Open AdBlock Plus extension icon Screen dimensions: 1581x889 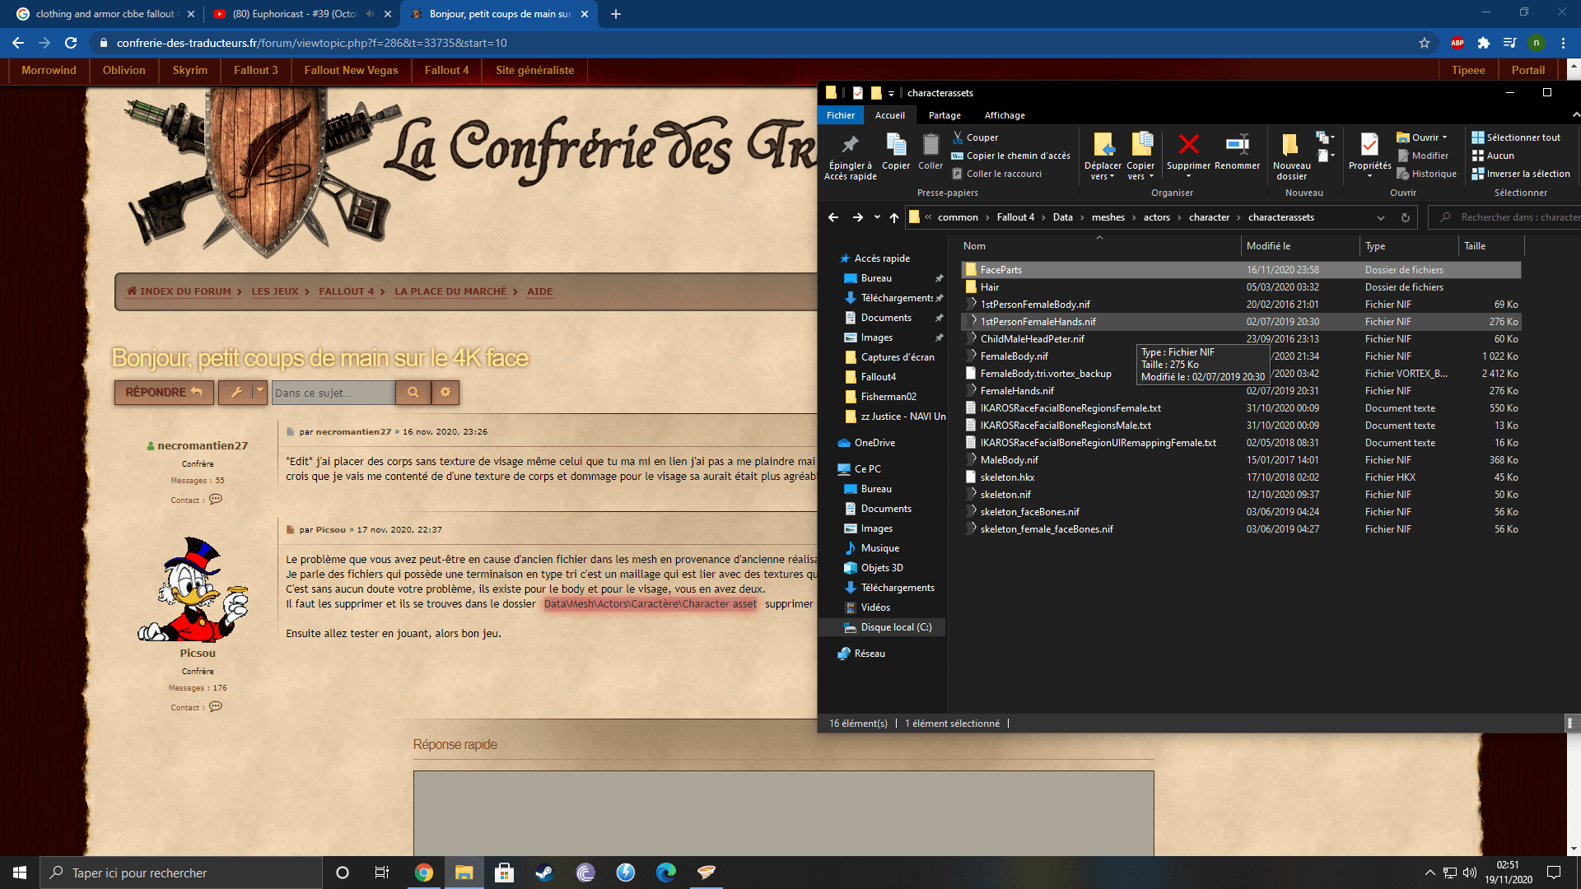tap(1457, 43)
